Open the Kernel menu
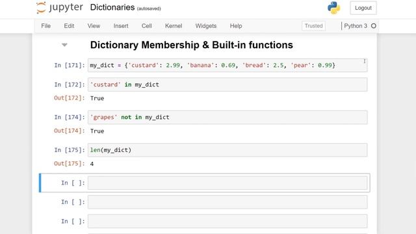This screenshot has width=416, height=234. [x=174, y=26]
